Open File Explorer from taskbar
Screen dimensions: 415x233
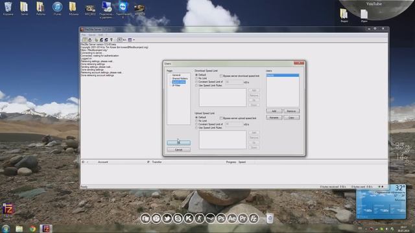(19, 228)
